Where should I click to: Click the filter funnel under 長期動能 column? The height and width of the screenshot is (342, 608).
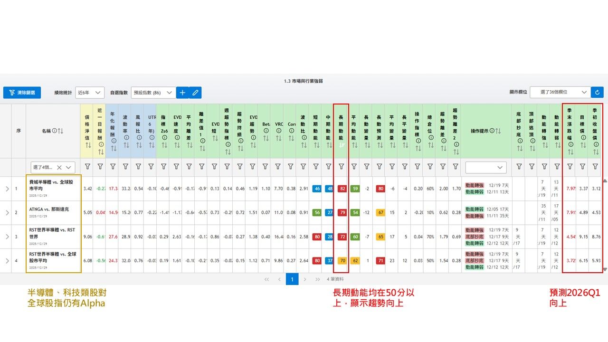(341, 167)
